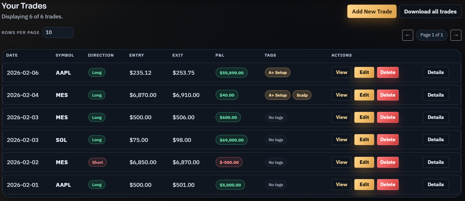This screenshot has height=201, width=465.
Task: Click the $69,000.00 P&L badge
Action: coord(232,140)
